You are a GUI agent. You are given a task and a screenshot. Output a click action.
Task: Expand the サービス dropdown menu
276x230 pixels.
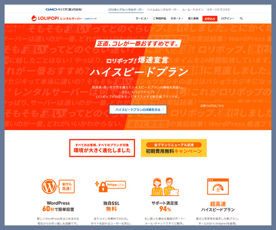pos(142,18)
